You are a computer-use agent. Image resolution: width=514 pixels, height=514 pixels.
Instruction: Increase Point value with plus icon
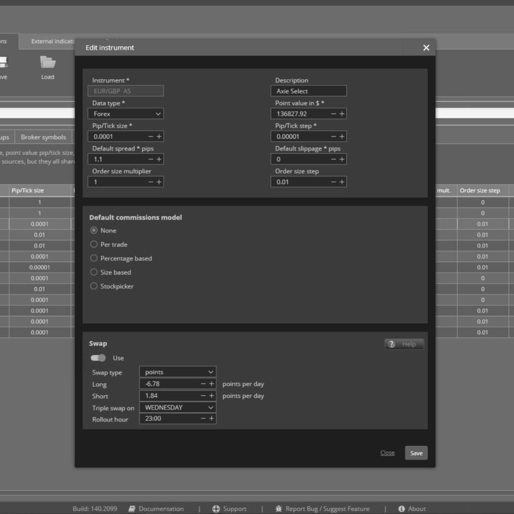(342, 114)
